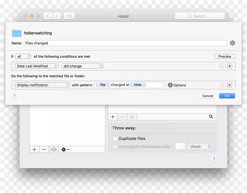Edit selected rule with pencil button

pos(132,117)
